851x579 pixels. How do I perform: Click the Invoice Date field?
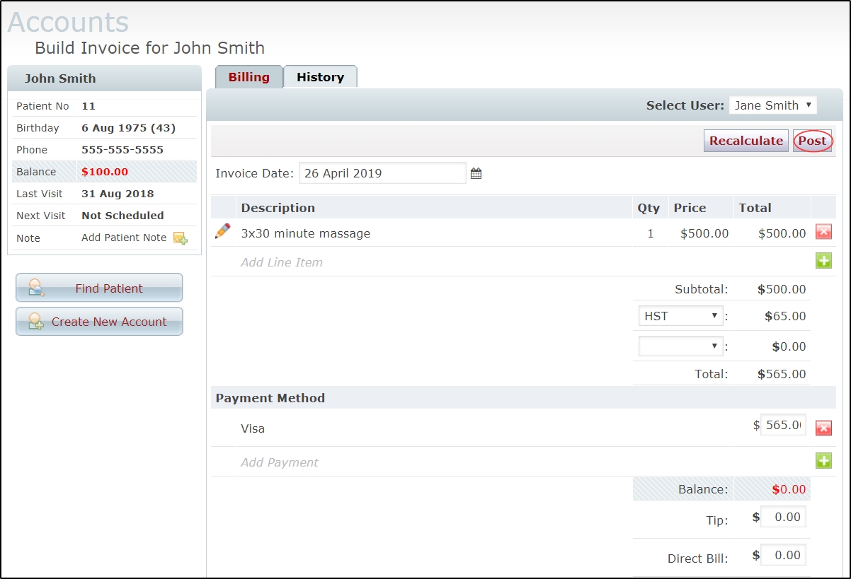point(382,173)
